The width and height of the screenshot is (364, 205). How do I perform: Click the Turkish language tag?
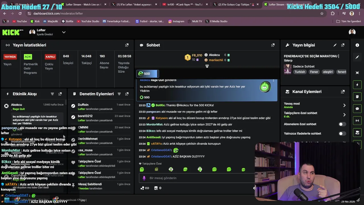(x=300, y=72)
